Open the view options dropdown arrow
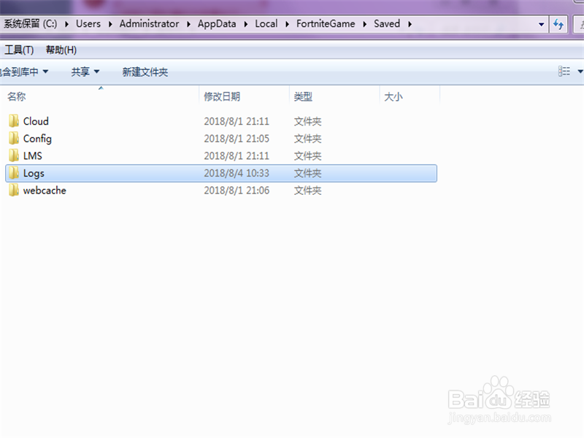Image resolution: width=584 pixels, height=438 pixels. [x=580, y=71]
